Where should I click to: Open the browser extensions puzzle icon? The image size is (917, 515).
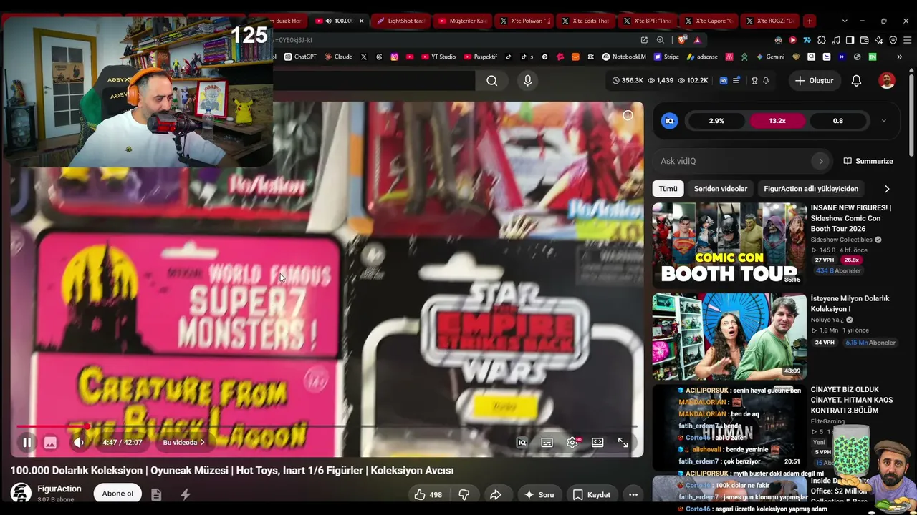coord(822,40)
